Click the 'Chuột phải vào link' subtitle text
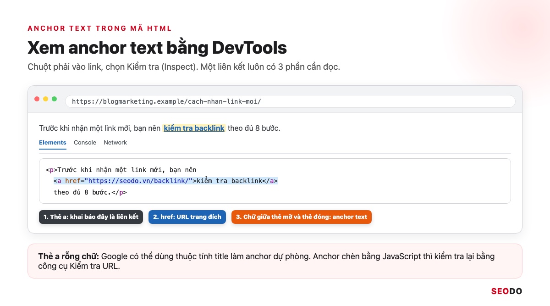The width and height of the screenshot is (550, 306). coord(184,67)
